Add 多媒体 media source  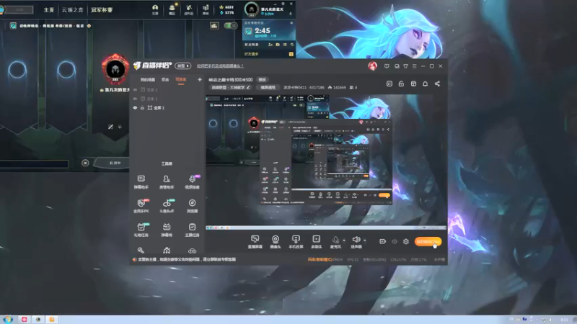pos(317,242)
